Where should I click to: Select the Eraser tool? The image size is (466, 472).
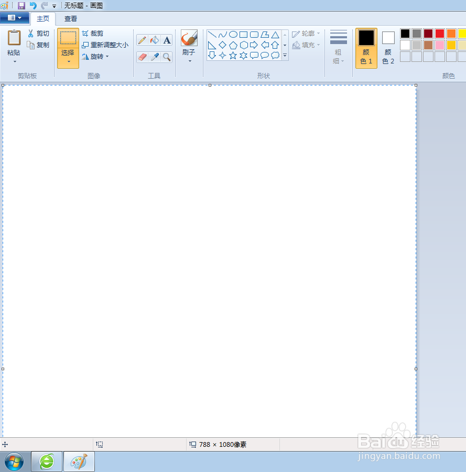pyautogui.click(x=142, y=57)
